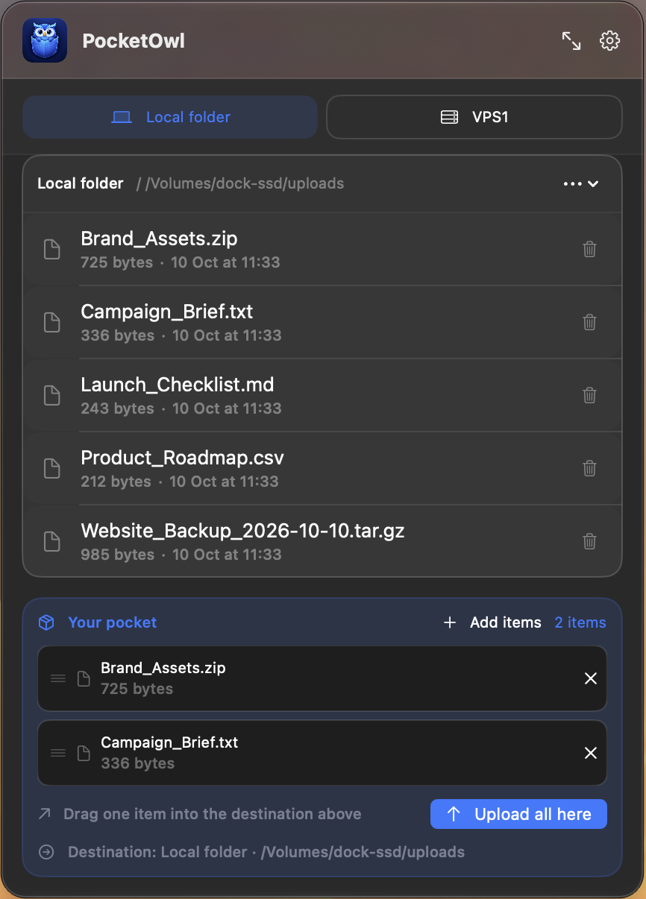Click the Destination: Local folder path text
Screen dimensions: 646x899
[x=266, y=852]
